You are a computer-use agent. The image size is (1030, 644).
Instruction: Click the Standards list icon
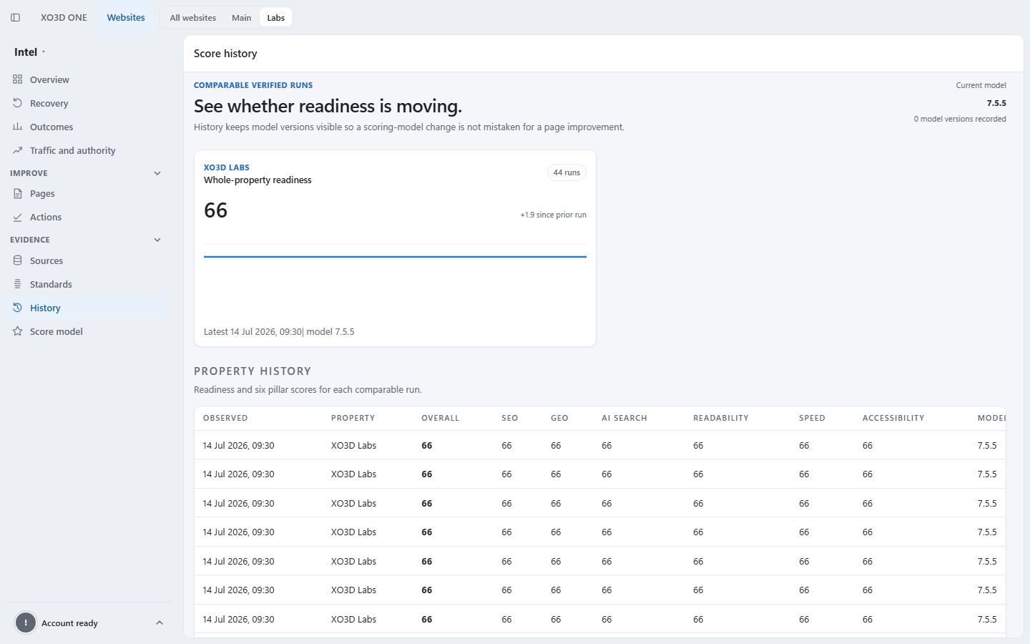click(x=18, y=284)
